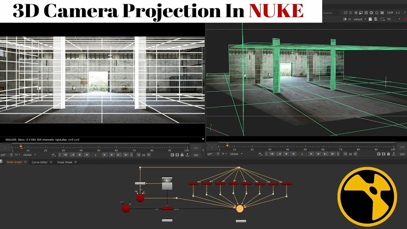
Task: Go to next keyframe in right viewer
Action: (326, 154)
